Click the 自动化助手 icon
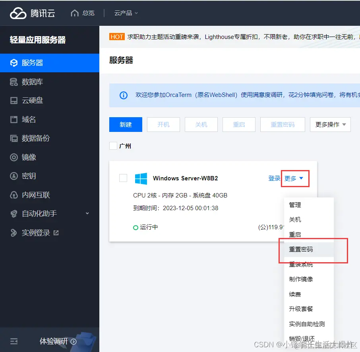 point(14,213)
